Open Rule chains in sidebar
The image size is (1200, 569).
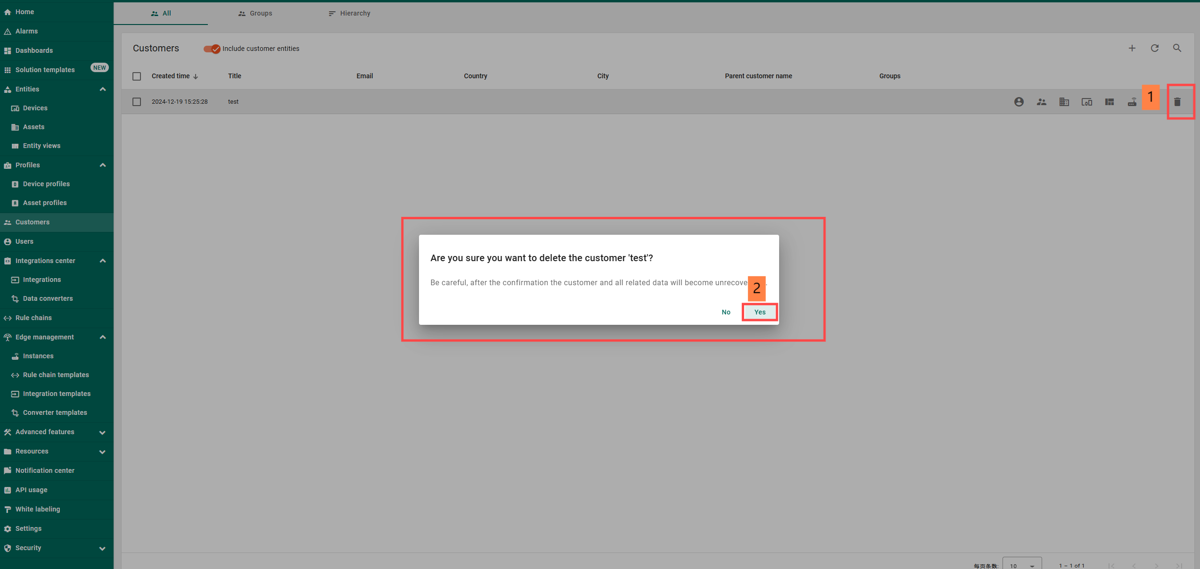[33, 318]
